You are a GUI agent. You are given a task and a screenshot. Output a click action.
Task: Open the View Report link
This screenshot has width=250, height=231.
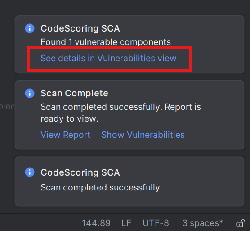pos(65,135)
